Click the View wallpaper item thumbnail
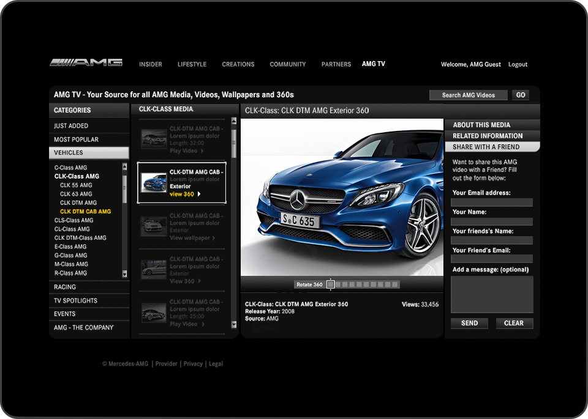The height and width of the screenshot is (419, 588). (154, 226)
